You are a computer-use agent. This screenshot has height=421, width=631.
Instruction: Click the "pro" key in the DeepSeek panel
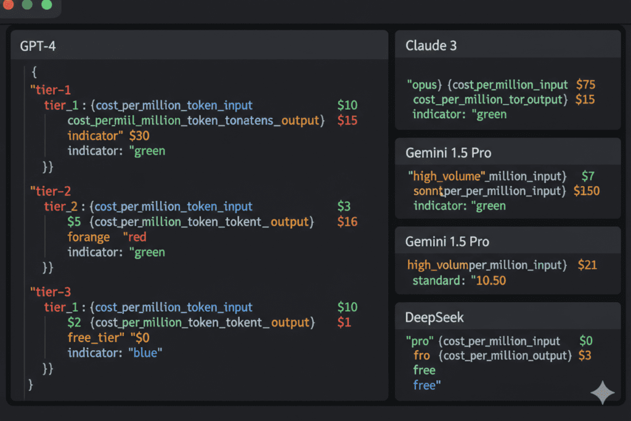[420, 341]
